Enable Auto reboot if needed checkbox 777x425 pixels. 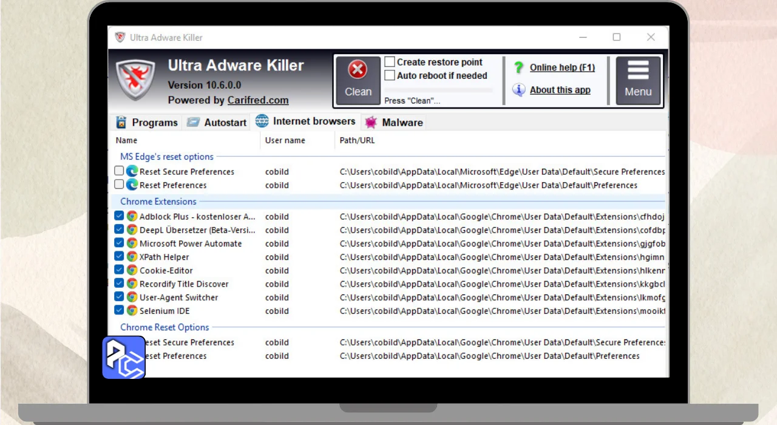[x=390, y=75]
